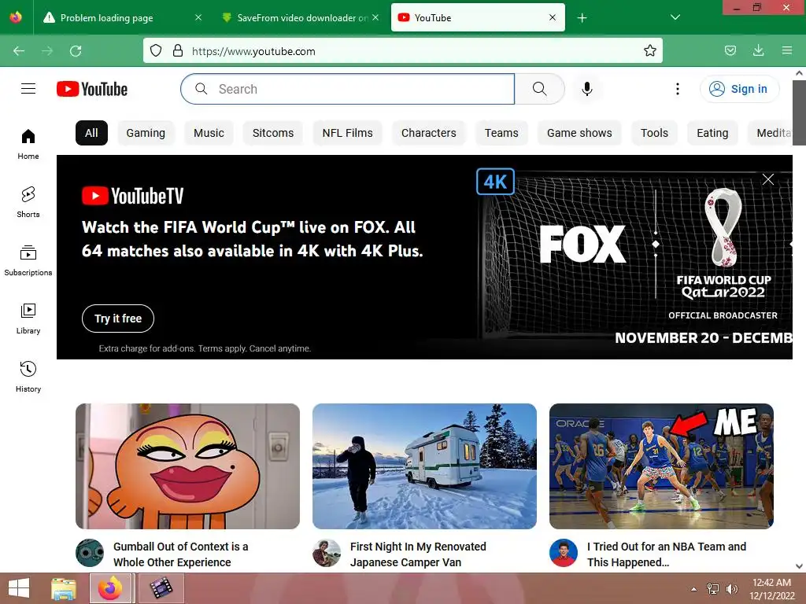Click Firefox icon in the taskbar
806x604 pixels.
click(x=110, y=588)
